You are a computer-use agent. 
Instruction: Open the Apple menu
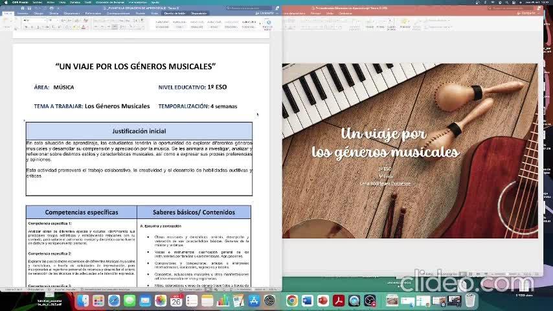6,3
